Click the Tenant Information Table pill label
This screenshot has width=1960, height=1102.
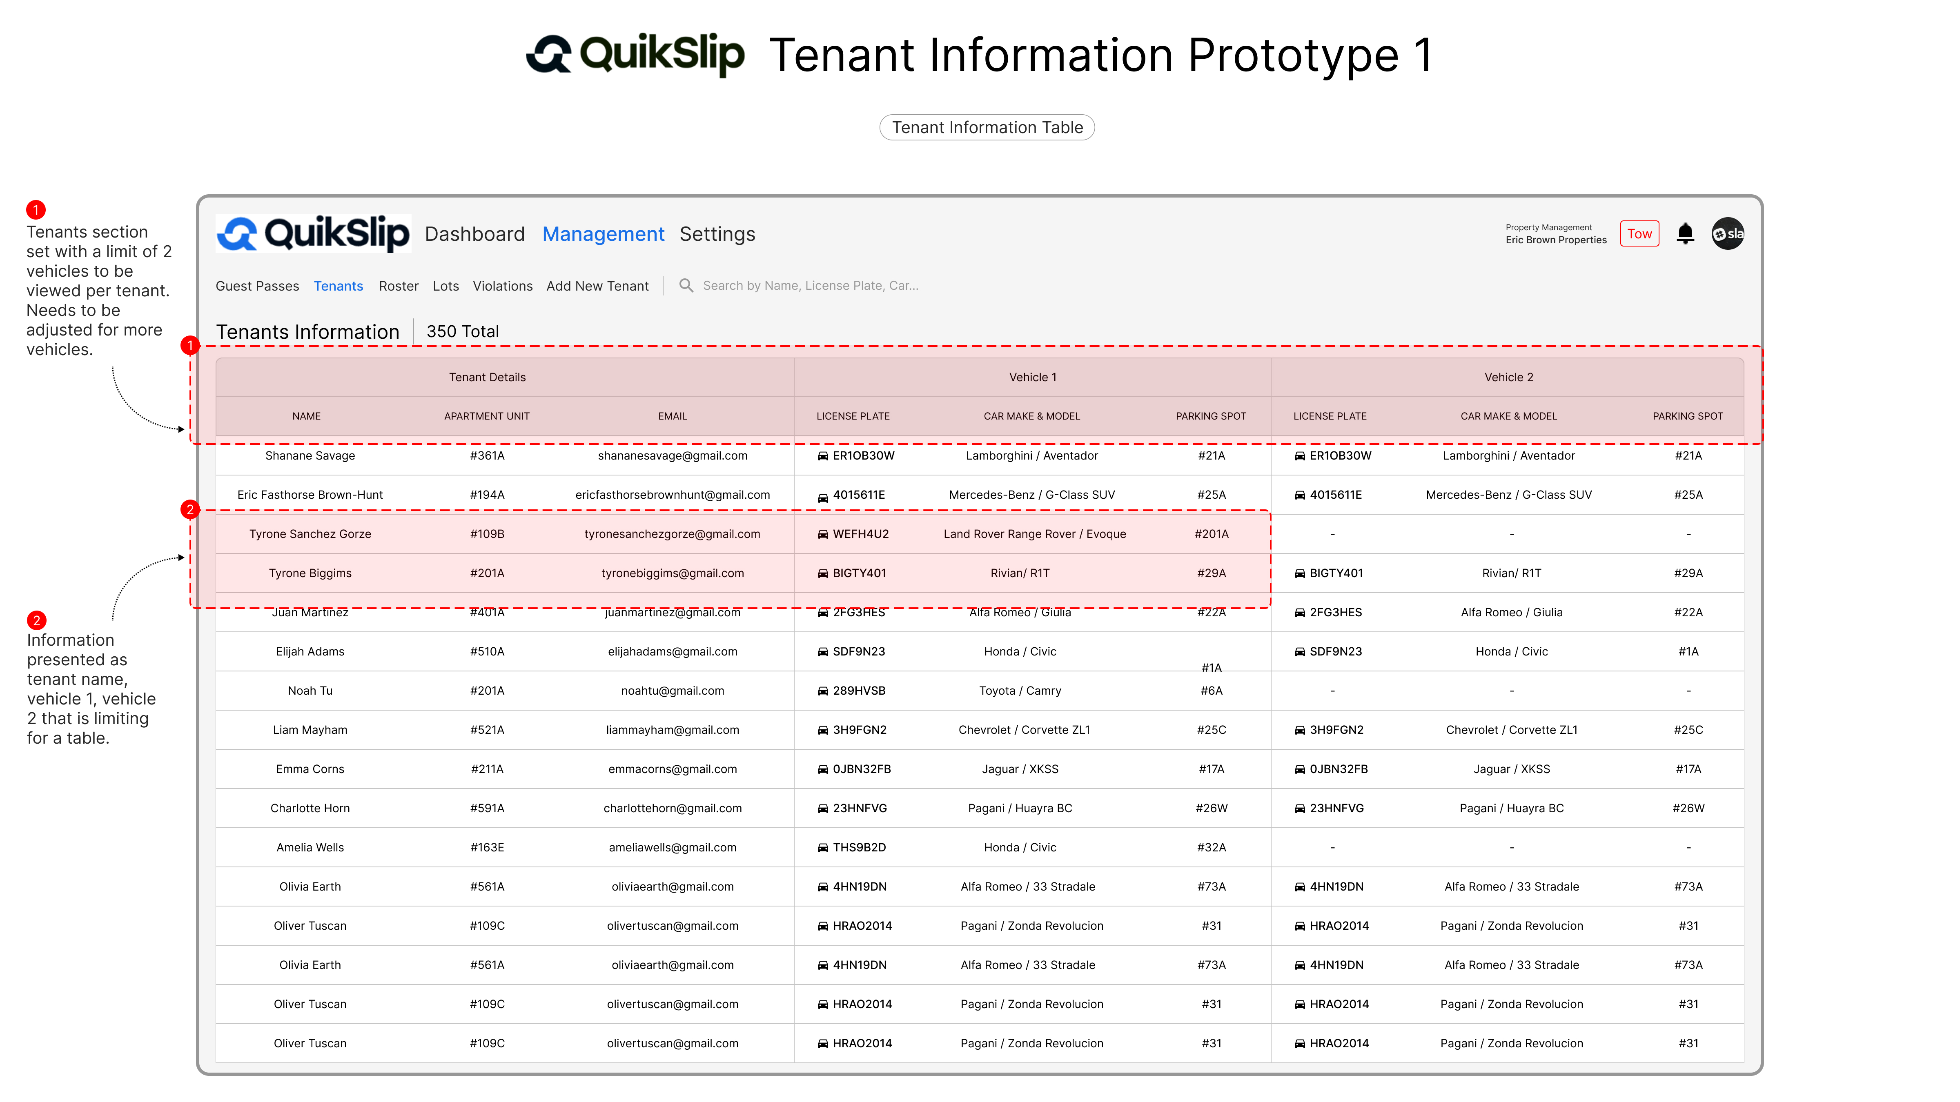pyautogui.click(x=987, y=128)
